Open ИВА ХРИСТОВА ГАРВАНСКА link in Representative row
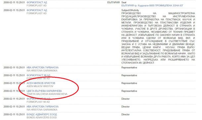 [42, 67]
